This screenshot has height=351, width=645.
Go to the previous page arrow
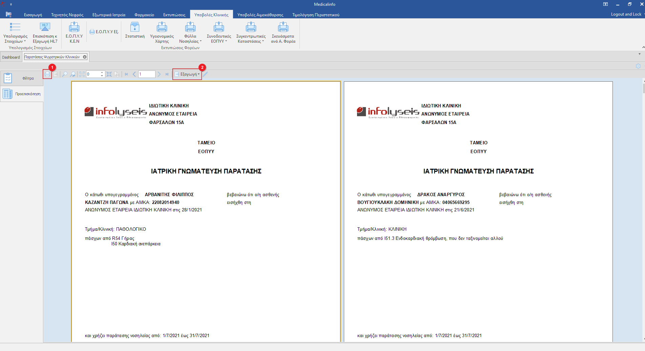[x=134, y=74]
